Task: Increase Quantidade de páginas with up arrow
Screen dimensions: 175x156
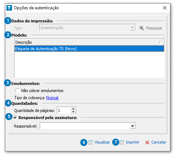Action: coord(73,109)
